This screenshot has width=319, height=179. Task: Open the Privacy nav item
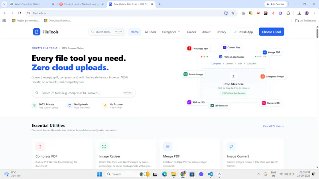coord(221,32)
